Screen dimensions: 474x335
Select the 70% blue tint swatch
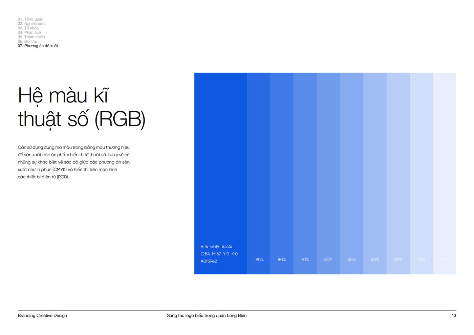[x=305, y=173]
